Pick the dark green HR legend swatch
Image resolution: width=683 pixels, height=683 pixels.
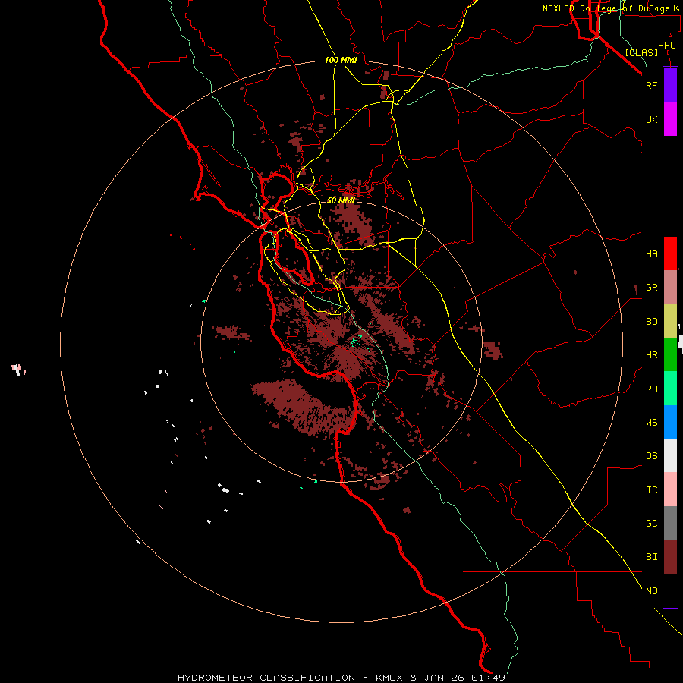pos(670,355)
